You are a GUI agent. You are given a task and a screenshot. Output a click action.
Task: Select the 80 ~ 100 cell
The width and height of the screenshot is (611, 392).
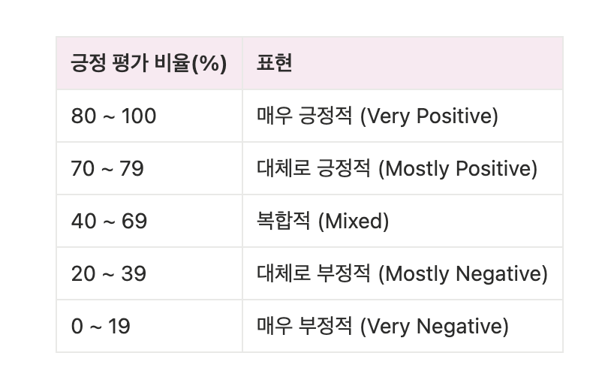point(149,116)
